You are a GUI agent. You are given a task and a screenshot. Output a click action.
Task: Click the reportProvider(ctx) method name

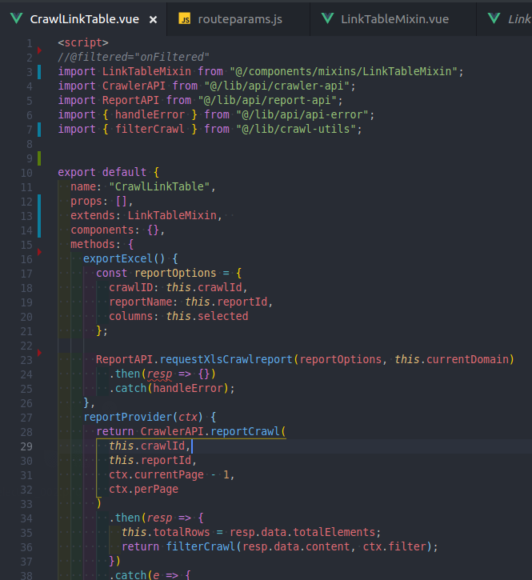coord(143,418)
